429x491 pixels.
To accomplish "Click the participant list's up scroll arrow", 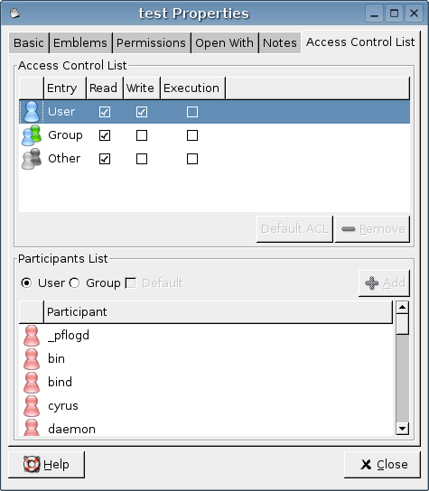I will [x=403, y=307].
